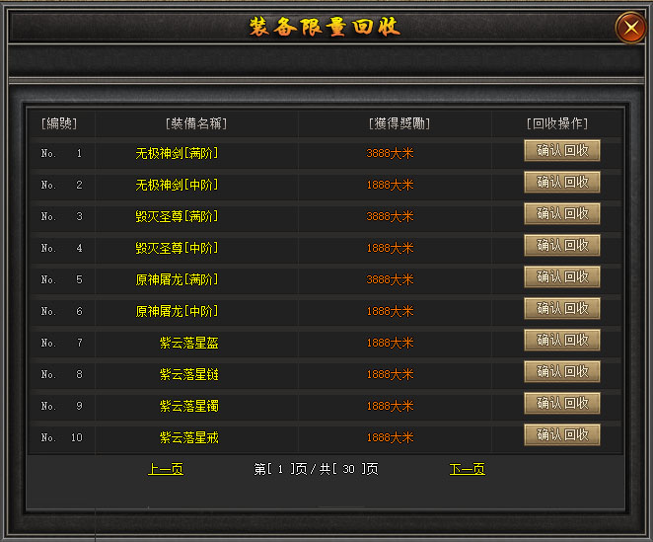Select the 无极神剑[满阶] equipment name
The height and width of the screenshot is (542, 653).
tap(177, 153)
